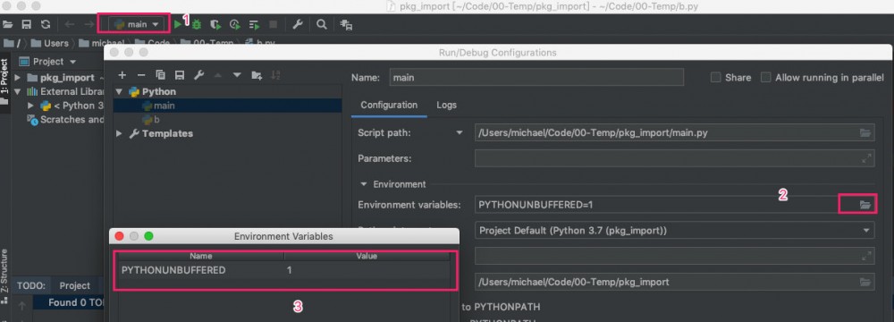Expand the Templates node
Image resolution: width=894 pixels, height=322 pixels.
tap(119, 133)
